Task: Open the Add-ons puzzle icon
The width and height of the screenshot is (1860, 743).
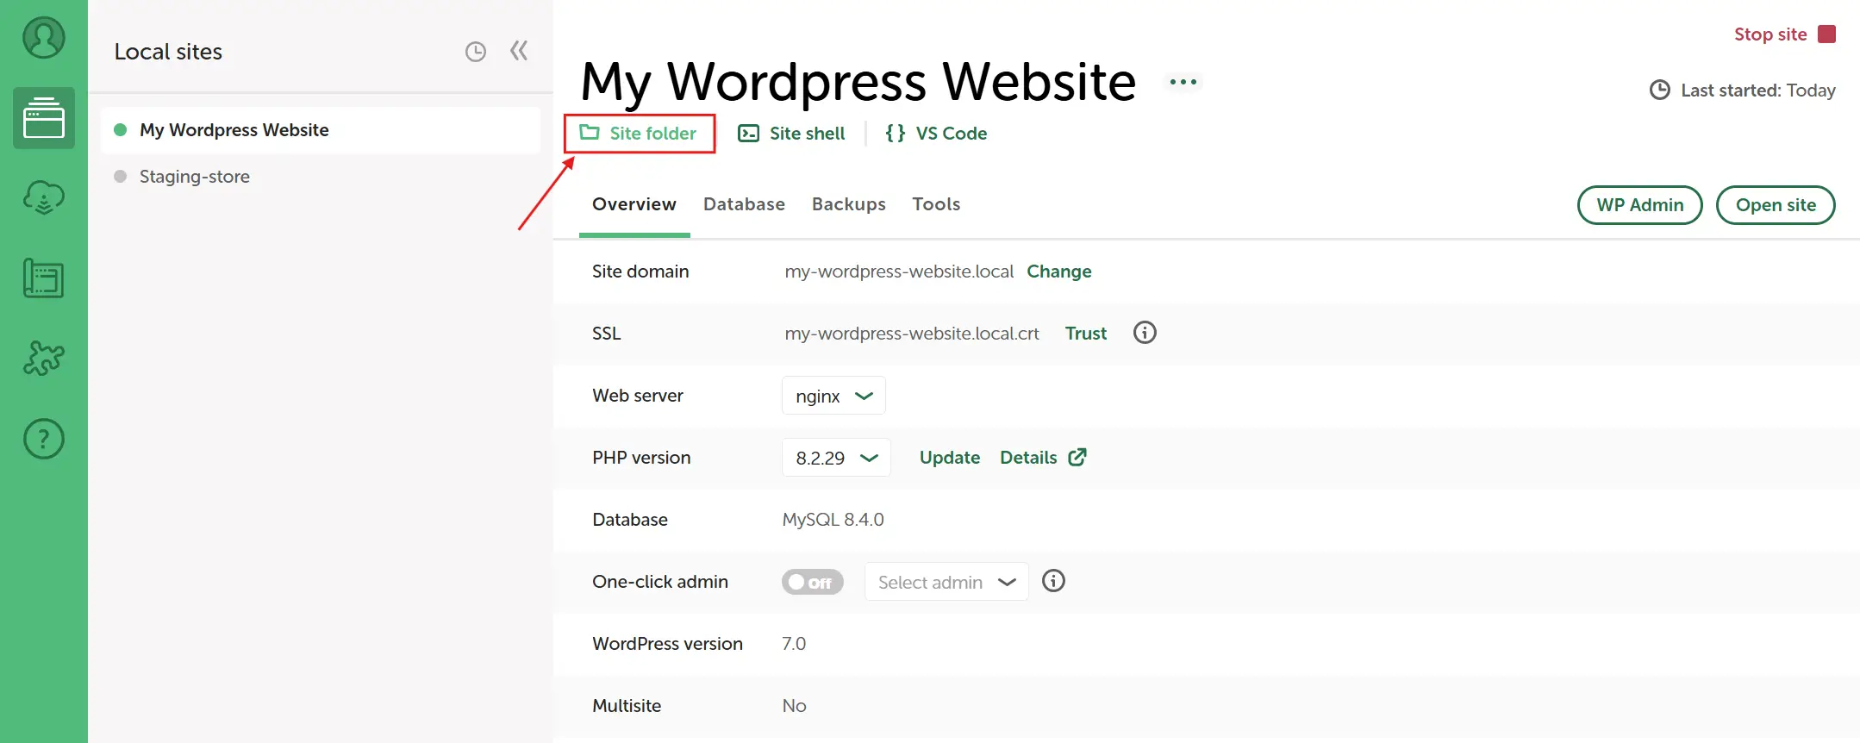Action: click(x=44, y=358)
